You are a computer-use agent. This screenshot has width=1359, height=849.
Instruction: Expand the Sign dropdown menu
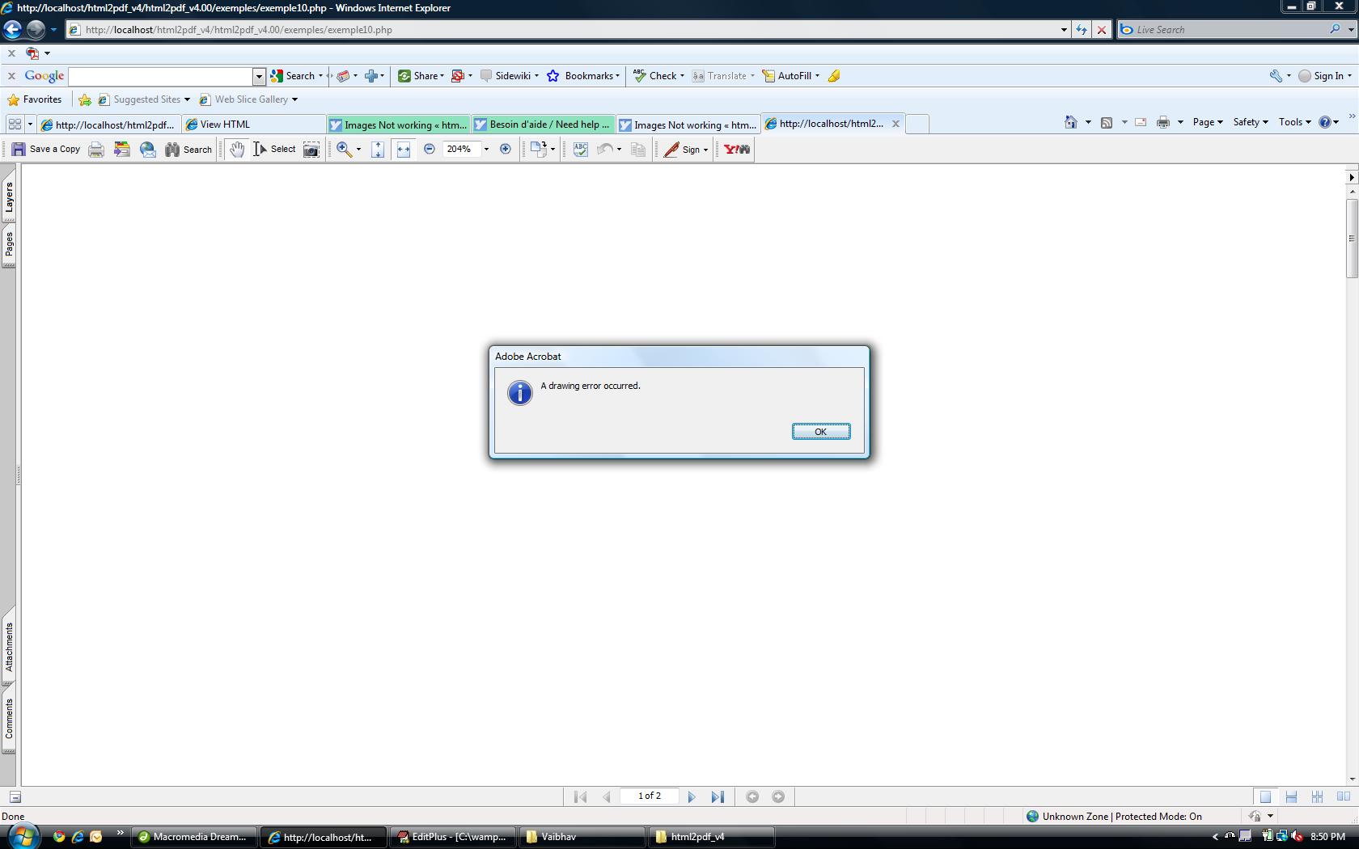[705, 150]
